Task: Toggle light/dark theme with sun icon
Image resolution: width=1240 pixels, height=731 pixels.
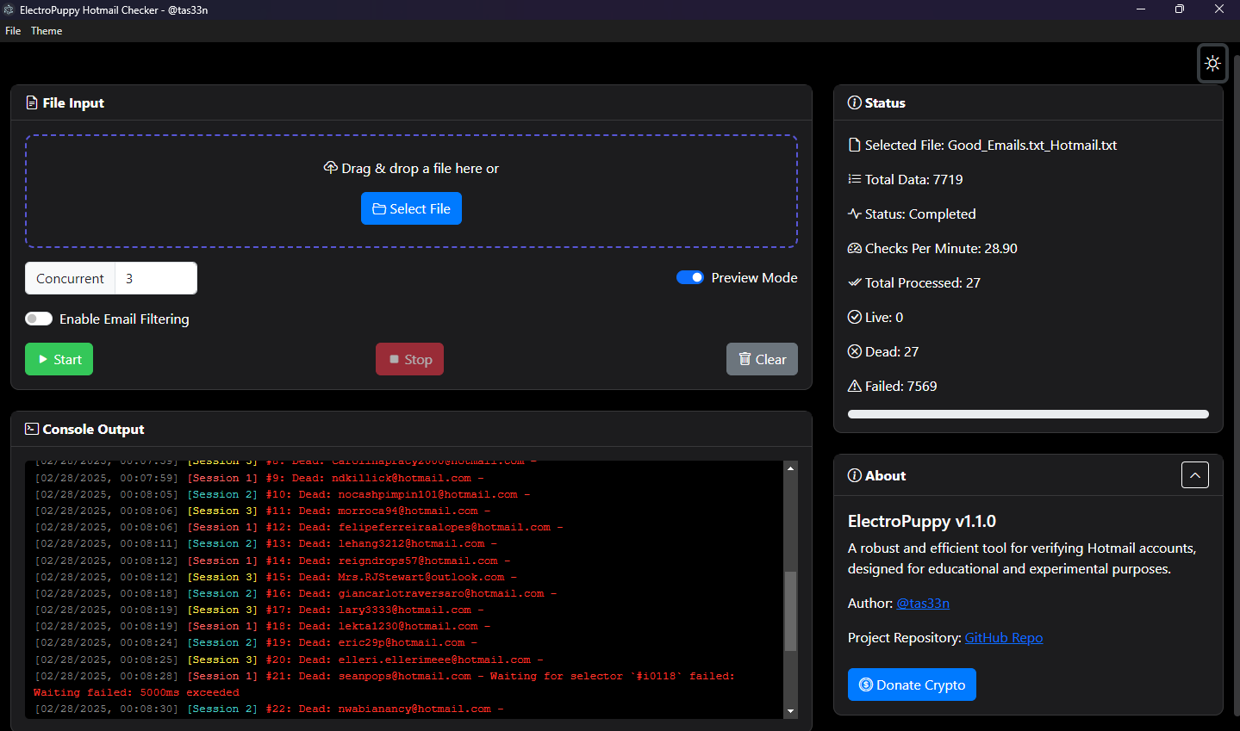Action: point(1212,64)
